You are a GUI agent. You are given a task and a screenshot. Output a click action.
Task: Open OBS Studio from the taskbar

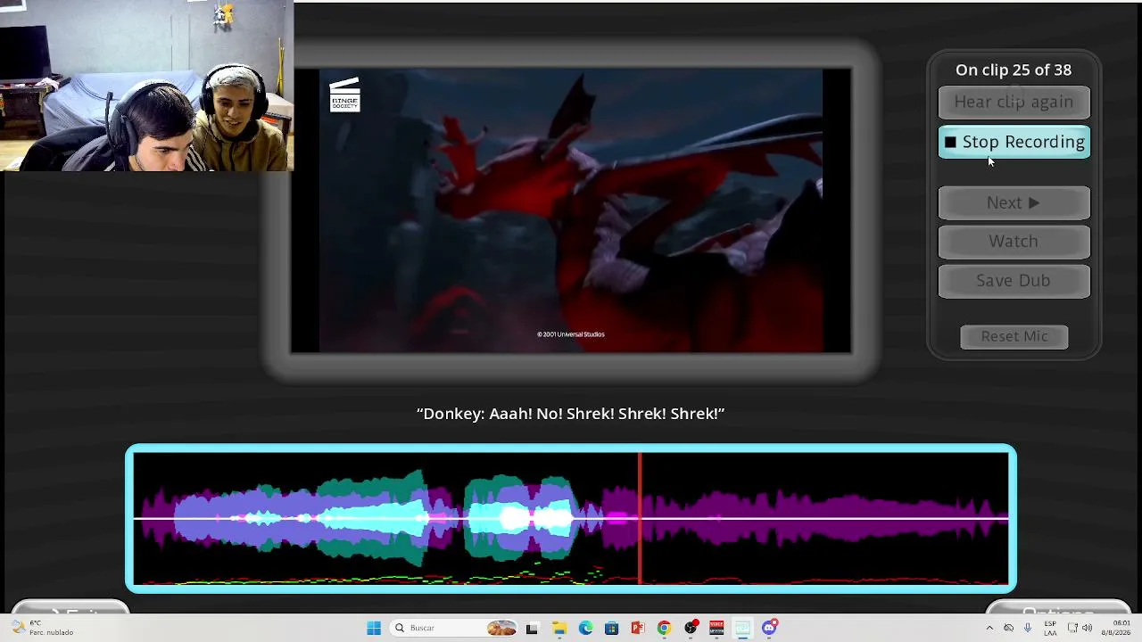coord(691,628)
